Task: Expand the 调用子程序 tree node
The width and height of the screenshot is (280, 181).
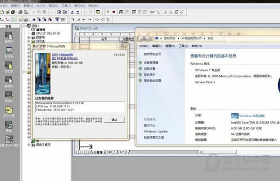Action: click(x=28, y=145)
